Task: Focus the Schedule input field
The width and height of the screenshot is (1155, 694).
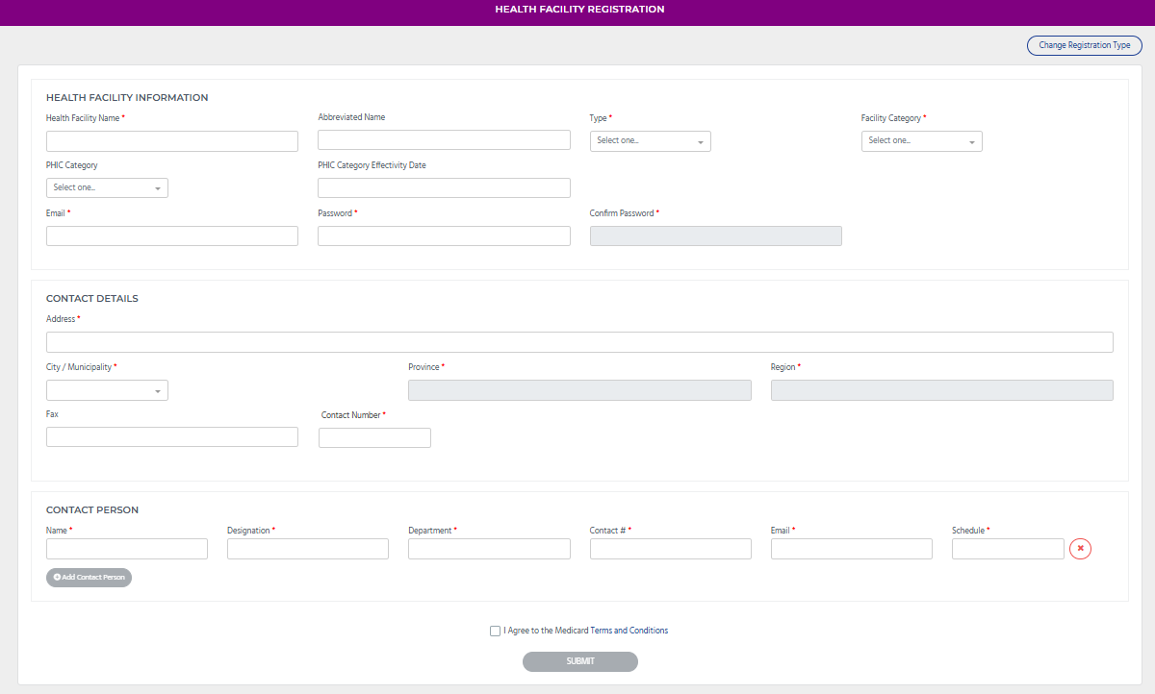Action: pyautogui.click(x=1008, y=549)
